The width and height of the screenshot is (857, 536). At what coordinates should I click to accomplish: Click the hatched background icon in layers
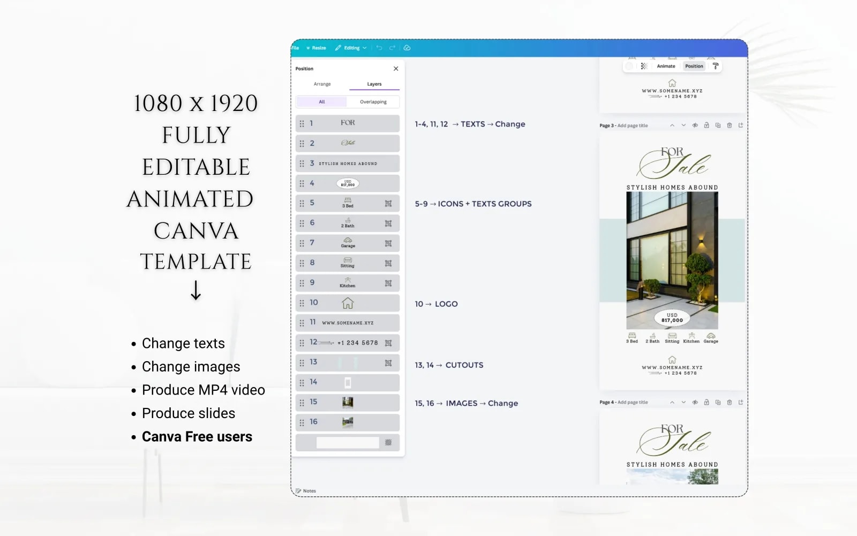pyautogui.click(x=388, y=443)
